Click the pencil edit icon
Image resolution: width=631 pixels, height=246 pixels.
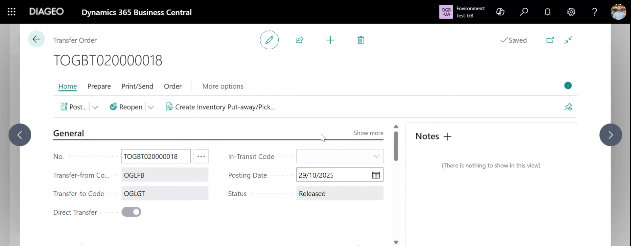[x=269, y=40]
